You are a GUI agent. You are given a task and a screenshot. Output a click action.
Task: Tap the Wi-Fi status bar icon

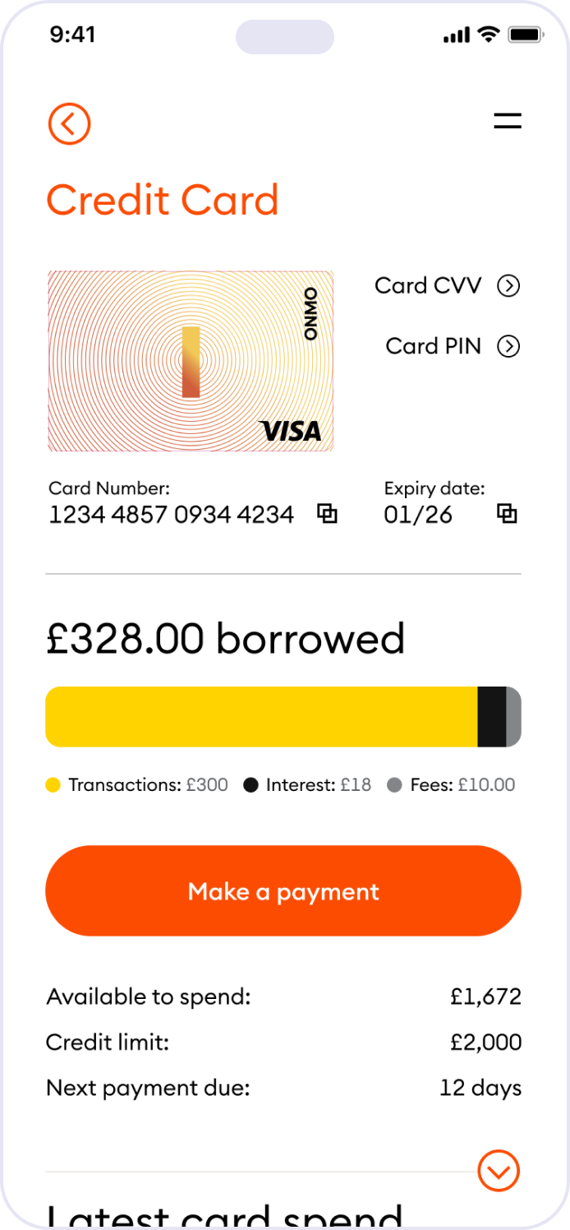pos(489,35)
